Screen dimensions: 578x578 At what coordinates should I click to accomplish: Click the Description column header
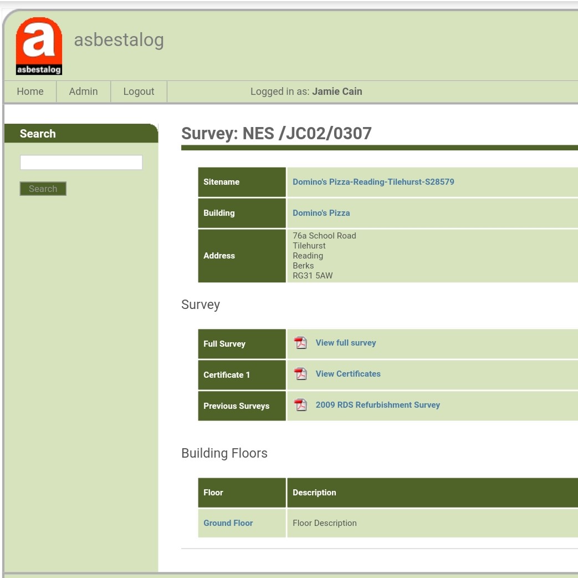pos(314,493)
